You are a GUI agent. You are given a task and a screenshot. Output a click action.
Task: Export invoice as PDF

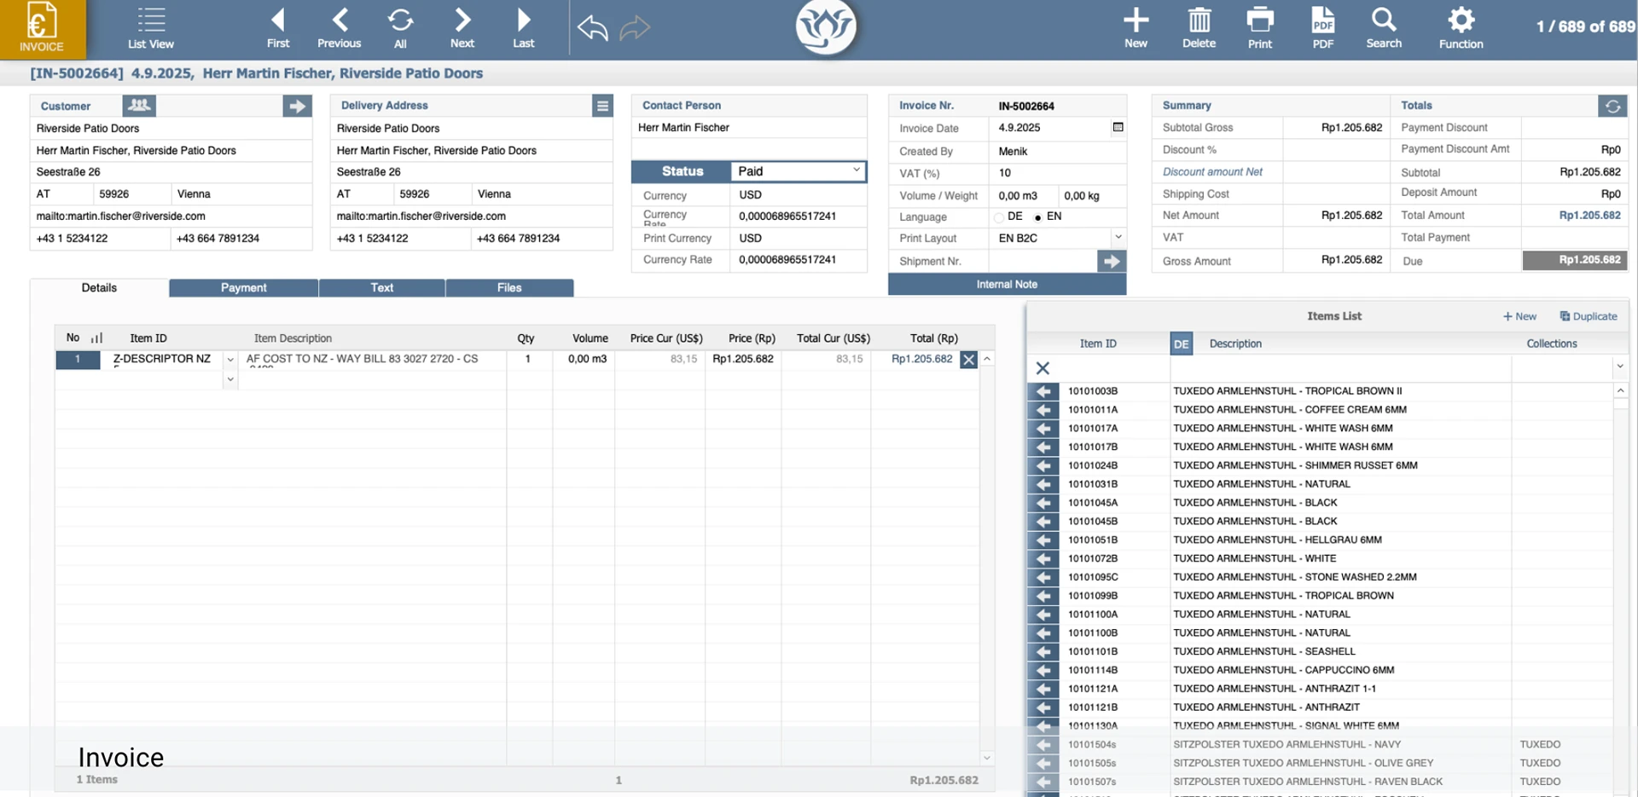1323,29
